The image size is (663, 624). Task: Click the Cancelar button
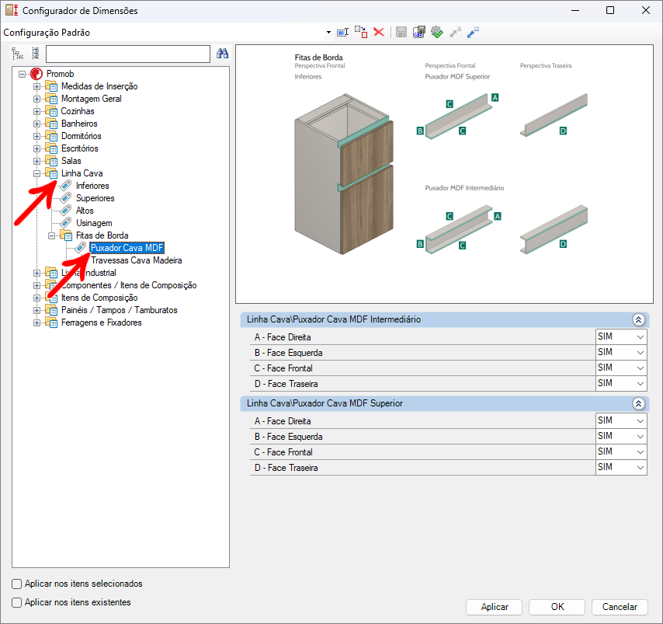[620, 607]
